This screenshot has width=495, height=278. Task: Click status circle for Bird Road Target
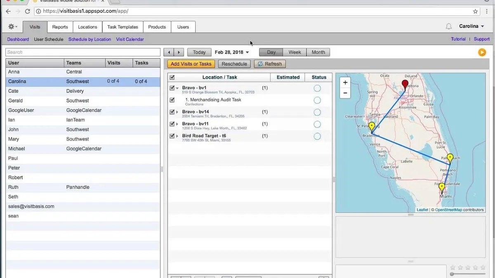tap(317, 136)
